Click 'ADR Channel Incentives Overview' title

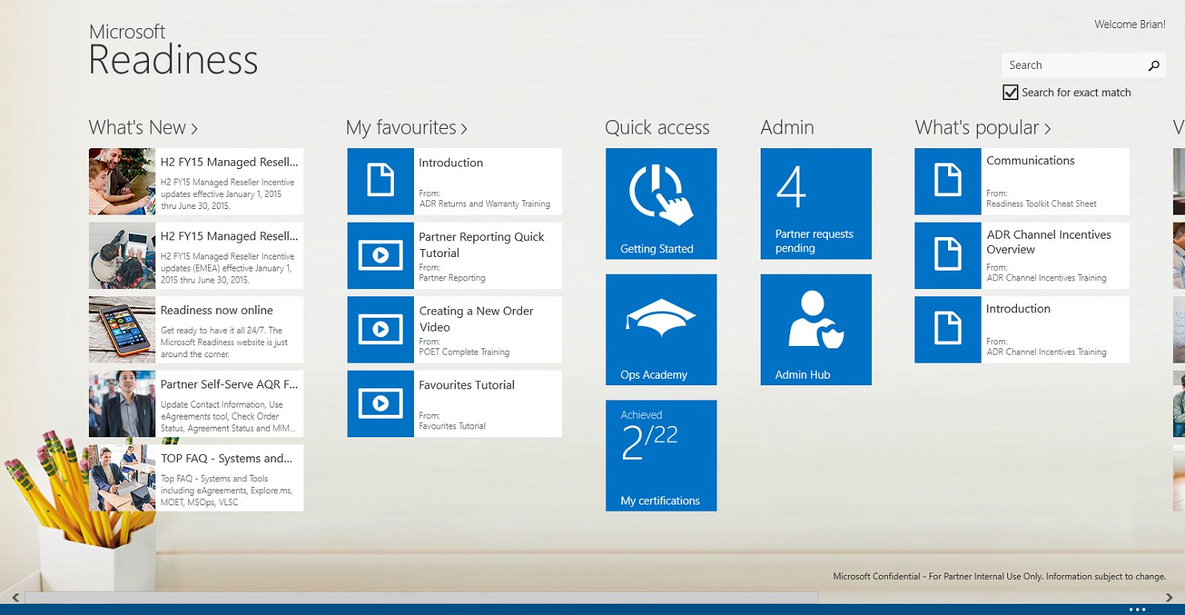[1049, 242]
